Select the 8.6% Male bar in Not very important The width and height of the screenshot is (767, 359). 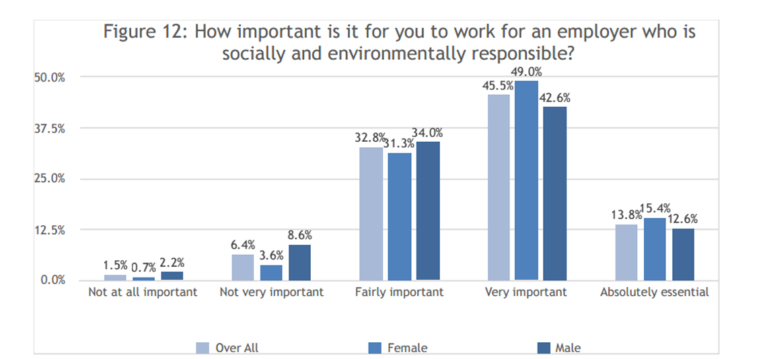[x=299, y=263]
